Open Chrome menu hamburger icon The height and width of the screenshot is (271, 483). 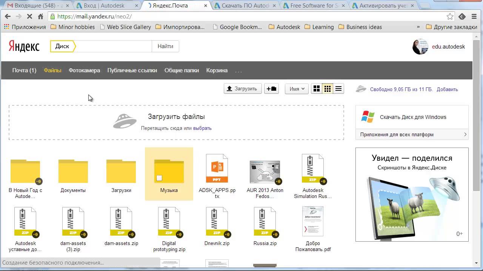tap(474, 17)
